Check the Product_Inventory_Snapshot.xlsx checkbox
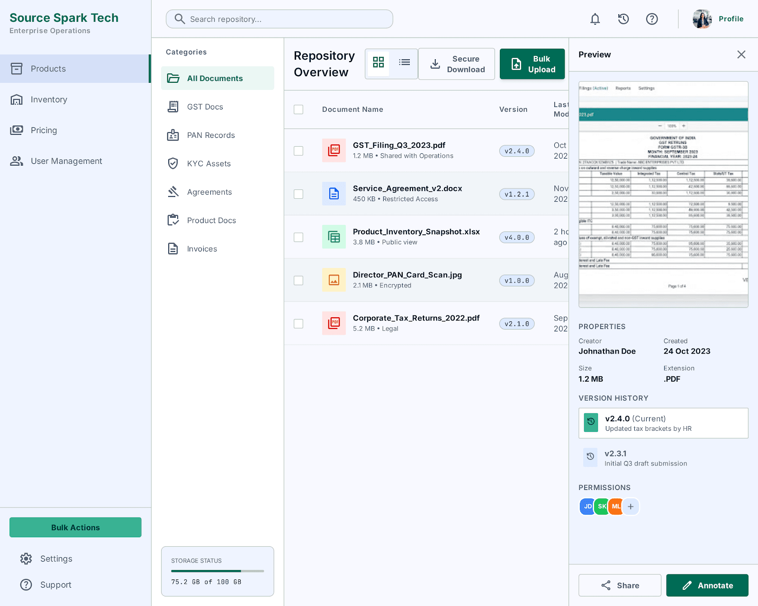Screen dimensions: 758x606 click(x=298, y=237)
